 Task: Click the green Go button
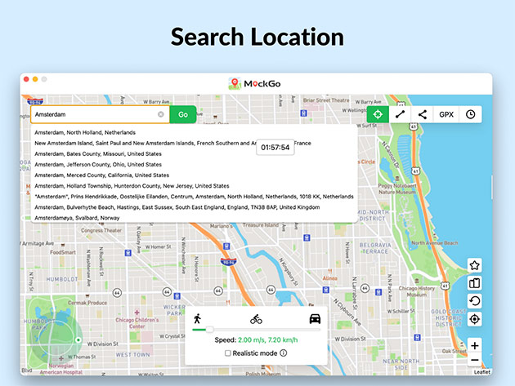pyautogui.click(x=183, y=114)
